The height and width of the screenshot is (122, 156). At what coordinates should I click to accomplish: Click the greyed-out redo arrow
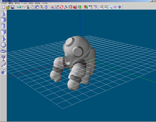[24, 7]
